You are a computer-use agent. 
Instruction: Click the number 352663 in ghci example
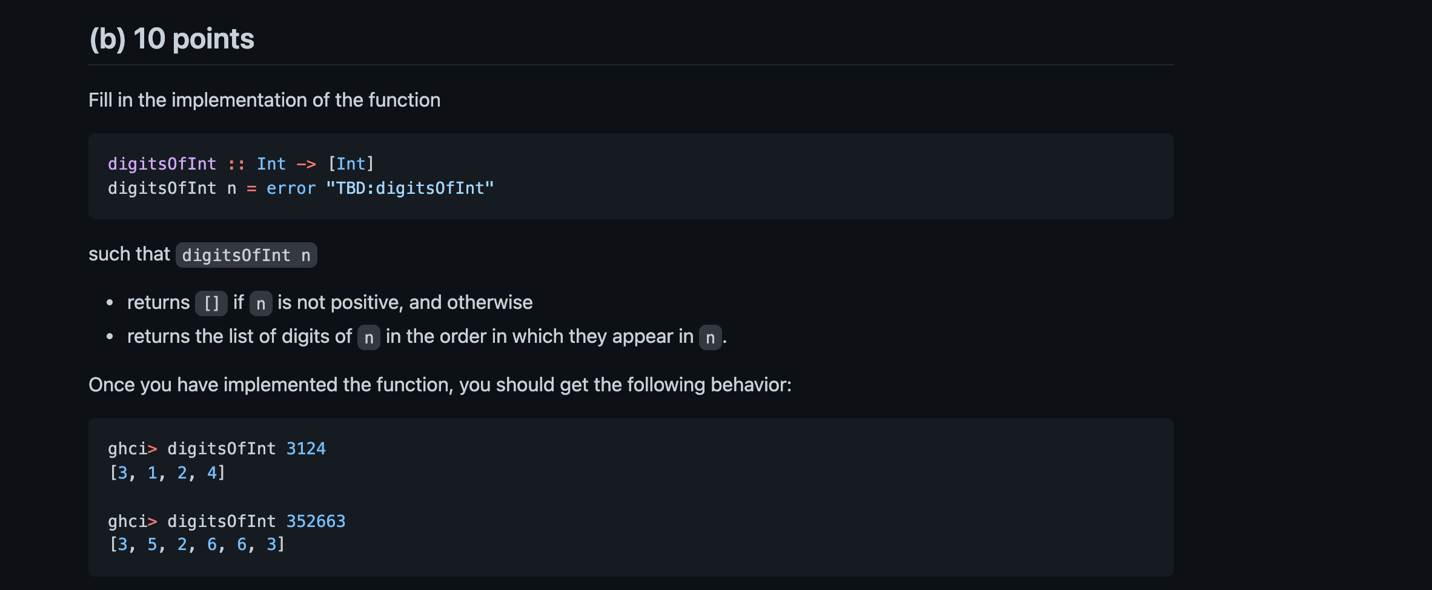tap(316, 521)
